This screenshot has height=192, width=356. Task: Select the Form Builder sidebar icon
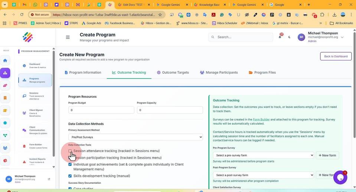(x=24, y=146)
